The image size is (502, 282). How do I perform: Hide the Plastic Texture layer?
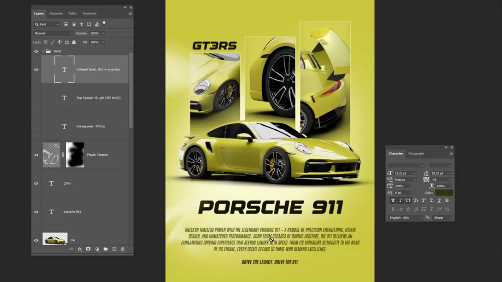36,155
